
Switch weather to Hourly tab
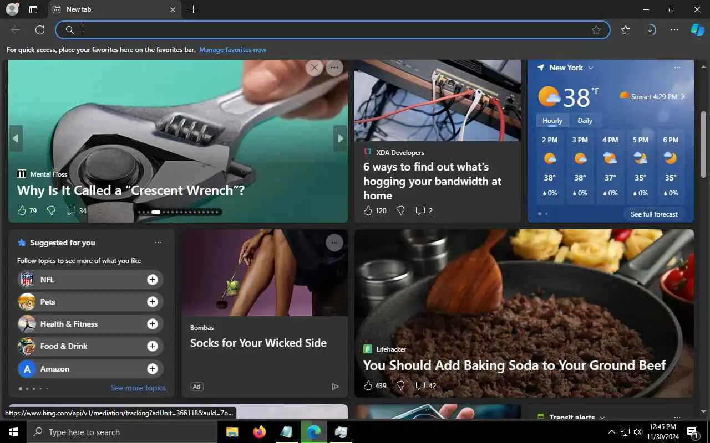click(x=552, y=120)
